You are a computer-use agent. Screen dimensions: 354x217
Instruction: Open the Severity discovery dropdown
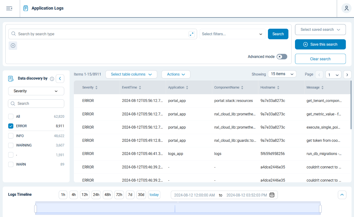pos(36,91)
